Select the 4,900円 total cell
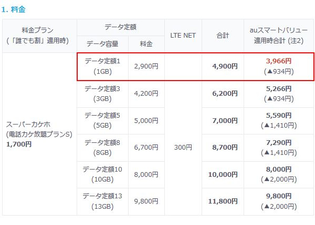The width and height of the screenshot is (315, 225). coord(225,66)
